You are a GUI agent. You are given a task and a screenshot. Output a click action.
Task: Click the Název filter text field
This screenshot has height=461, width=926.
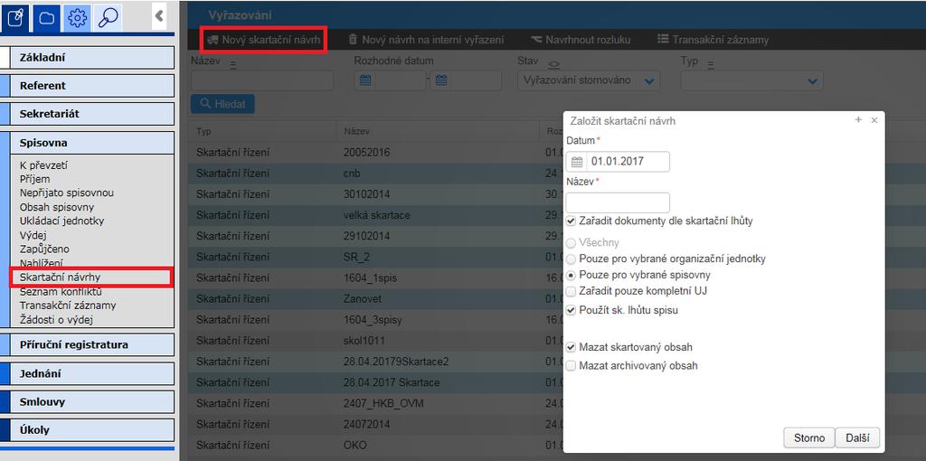(x=262, y=80)
